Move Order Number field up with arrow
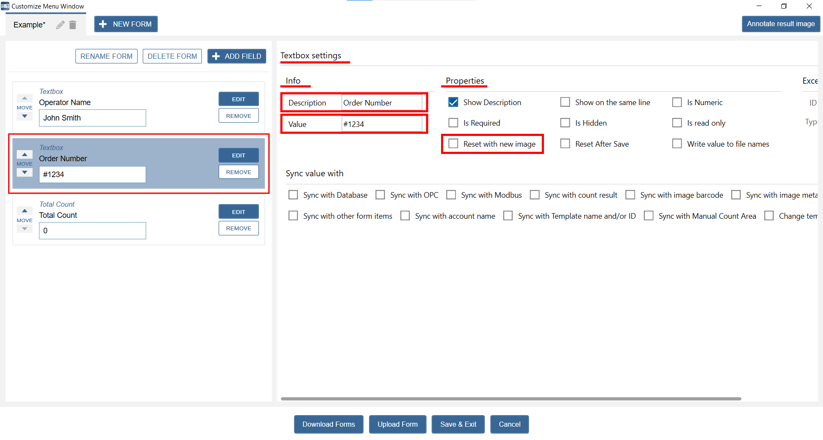Screen dimensions: 823x440 pyautogui.click(x=24, y=154)
